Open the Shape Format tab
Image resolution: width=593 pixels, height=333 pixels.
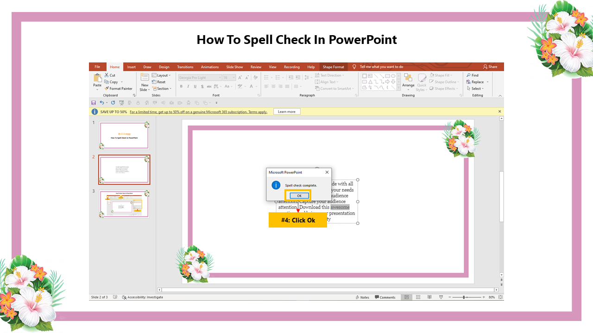point(334,67)
